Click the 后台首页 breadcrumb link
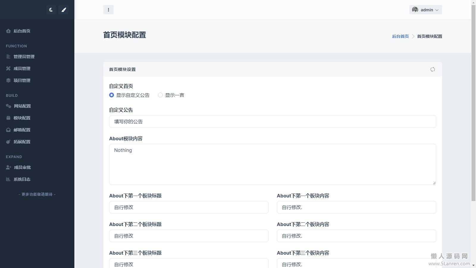This screenshot has width=476, height=268. coord(400,36)
